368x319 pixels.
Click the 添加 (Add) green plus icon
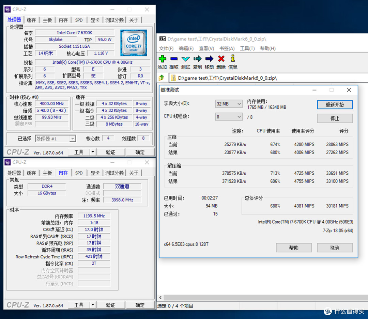[x=162, y=59]
